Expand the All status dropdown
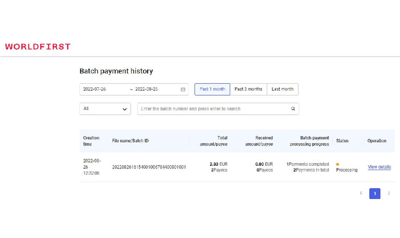 point(105,109)
